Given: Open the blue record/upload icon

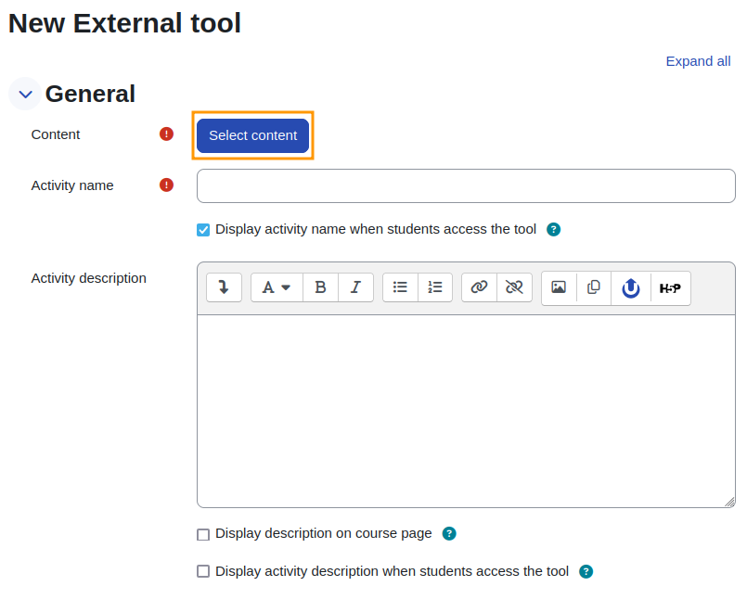Looking at the screenshot, I should (631, 288).
